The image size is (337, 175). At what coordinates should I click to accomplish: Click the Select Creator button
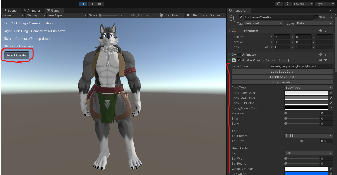16,55
